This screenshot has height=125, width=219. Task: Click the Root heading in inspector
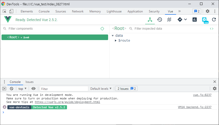coord(119,28)
